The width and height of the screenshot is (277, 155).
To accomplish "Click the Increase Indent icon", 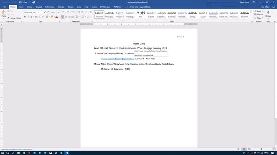I will click(82, 12).
